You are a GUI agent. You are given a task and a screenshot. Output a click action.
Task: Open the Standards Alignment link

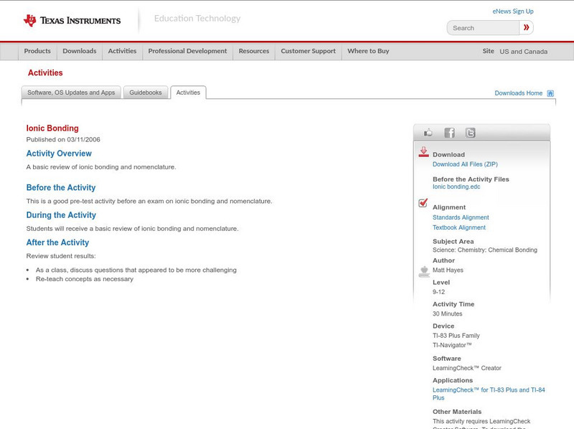click(461, 217)
